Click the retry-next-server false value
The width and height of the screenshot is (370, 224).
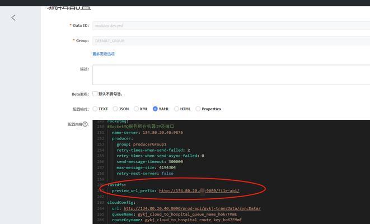click(x=167, y=173)
